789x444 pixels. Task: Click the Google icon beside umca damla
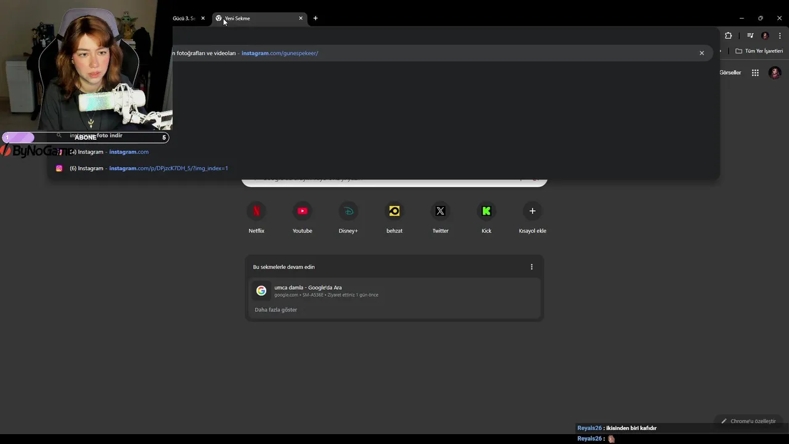click(x=261, y=290)
